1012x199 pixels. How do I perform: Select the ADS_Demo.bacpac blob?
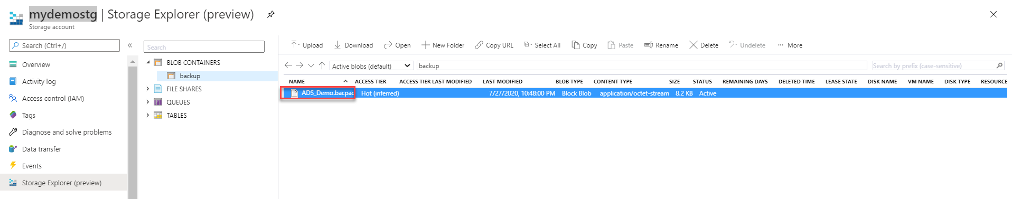[x=327, y=93]
